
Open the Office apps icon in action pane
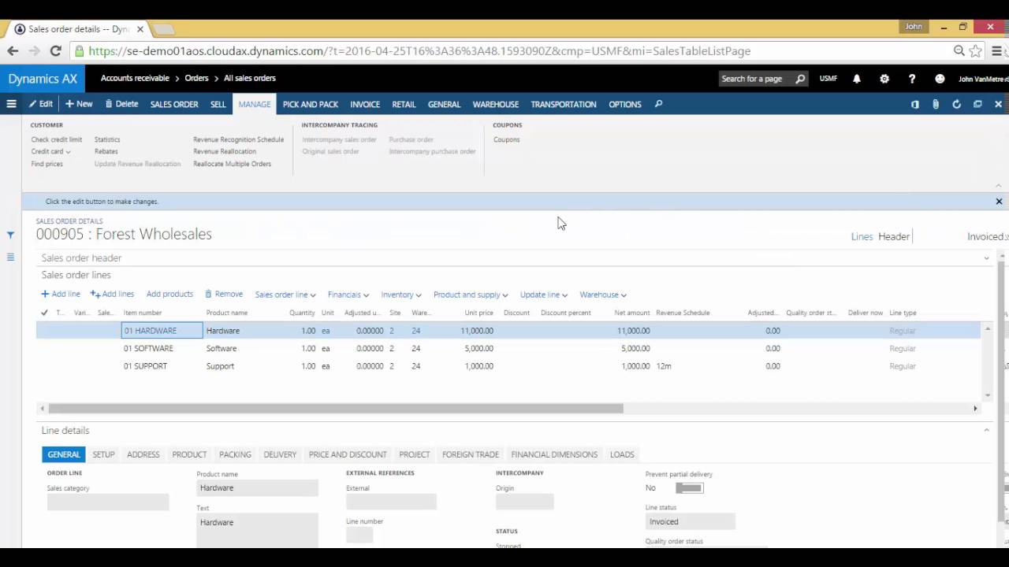click(914, 104)
